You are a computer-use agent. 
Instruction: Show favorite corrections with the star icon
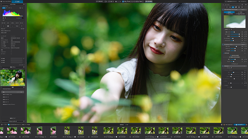point(242,5)
